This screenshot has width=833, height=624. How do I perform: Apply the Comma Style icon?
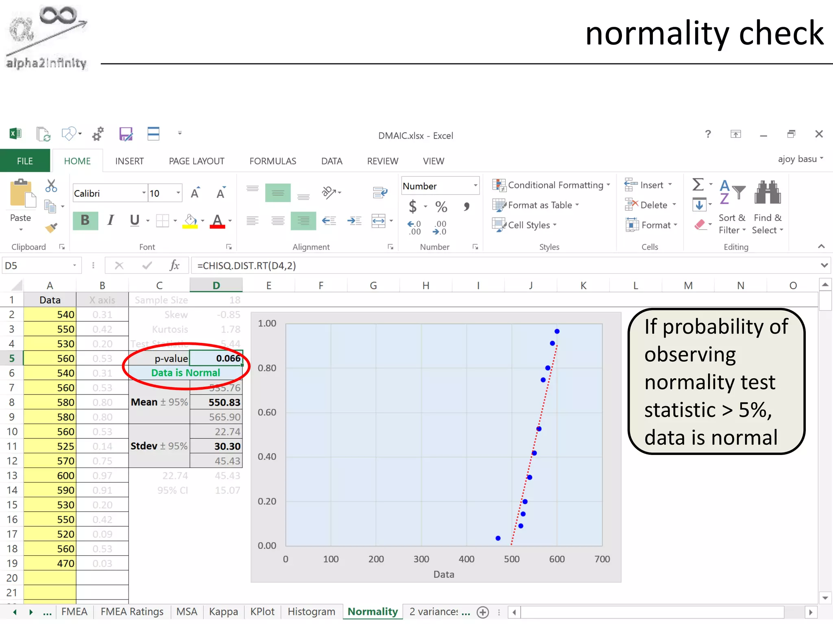pyautogui.click(x=467, y=206)
